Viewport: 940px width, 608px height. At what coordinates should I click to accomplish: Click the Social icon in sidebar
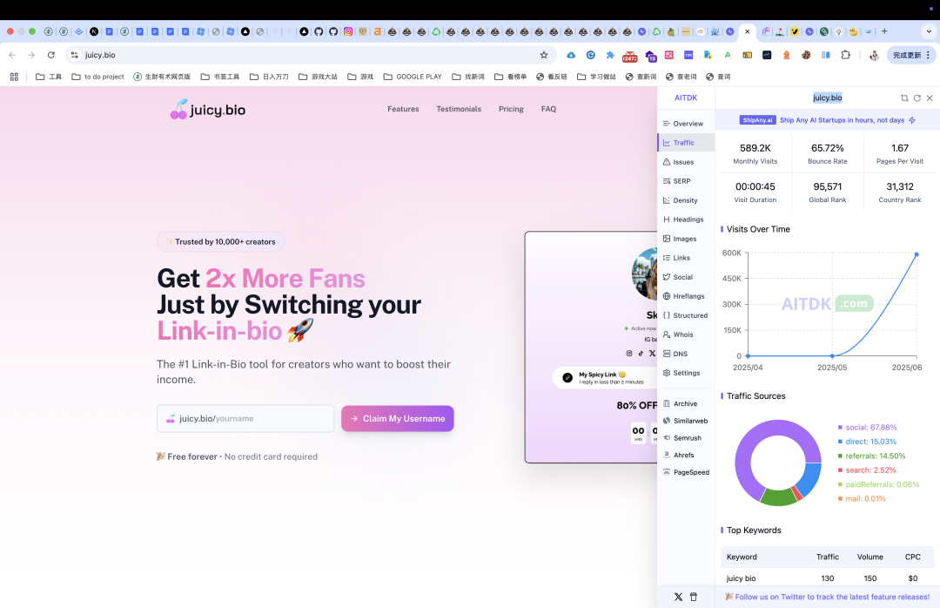click(667, 277)
